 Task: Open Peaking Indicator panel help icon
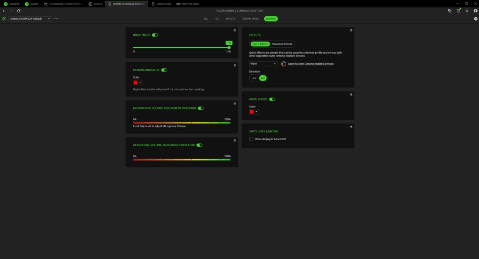(235, 65)
